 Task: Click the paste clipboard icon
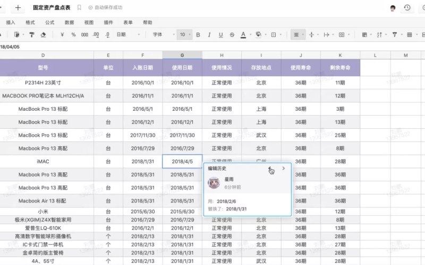pyautogui.click(x=17, y=34)
